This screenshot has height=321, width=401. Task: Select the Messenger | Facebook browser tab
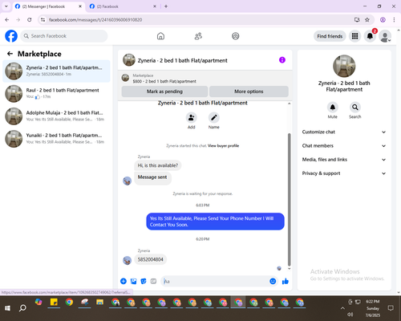coord(48,6)
